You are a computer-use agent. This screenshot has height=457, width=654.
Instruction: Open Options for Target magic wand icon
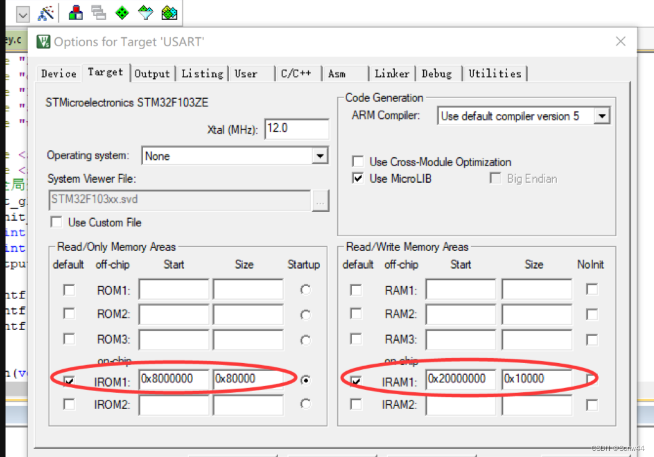pos(46,13)
